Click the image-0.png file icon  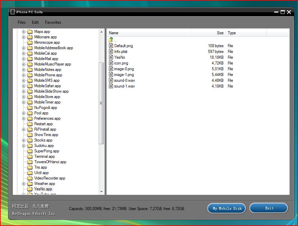coord(111,69)
